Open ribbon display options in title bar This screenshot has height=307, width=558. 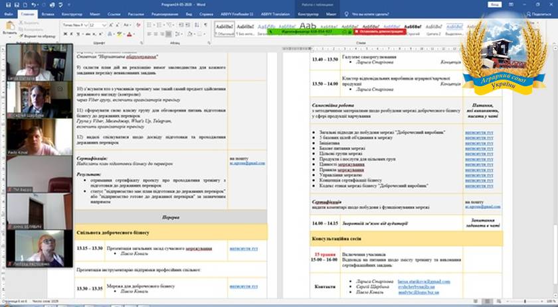coord(511,5)
